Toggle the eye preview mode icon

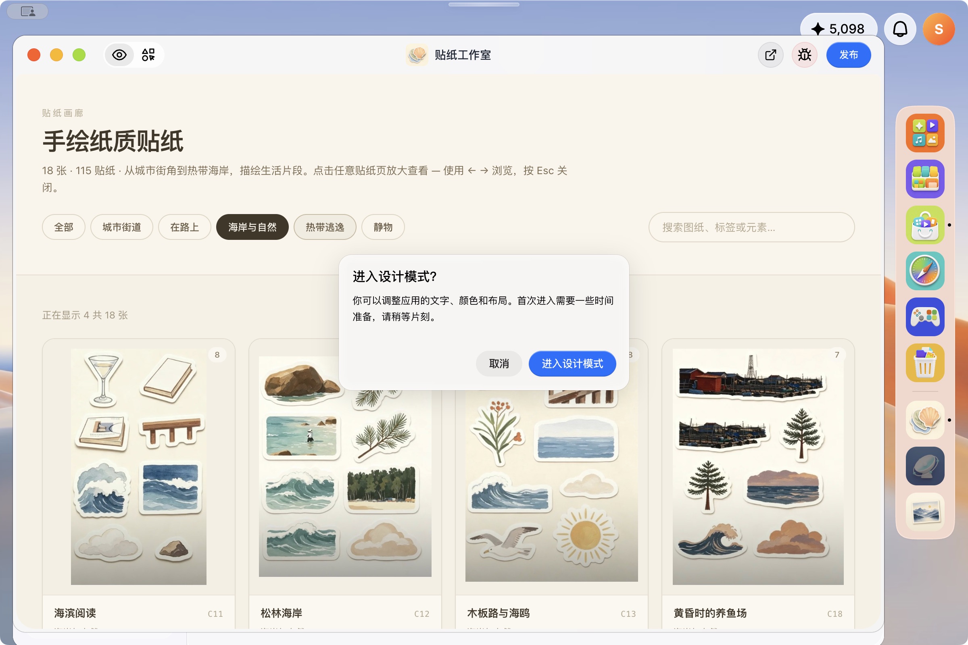(119, 55)
